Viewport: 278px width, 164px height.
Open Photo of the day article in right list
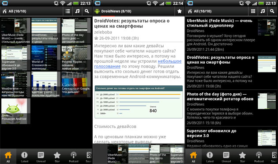pyautogui.click(x=220, y=96)
